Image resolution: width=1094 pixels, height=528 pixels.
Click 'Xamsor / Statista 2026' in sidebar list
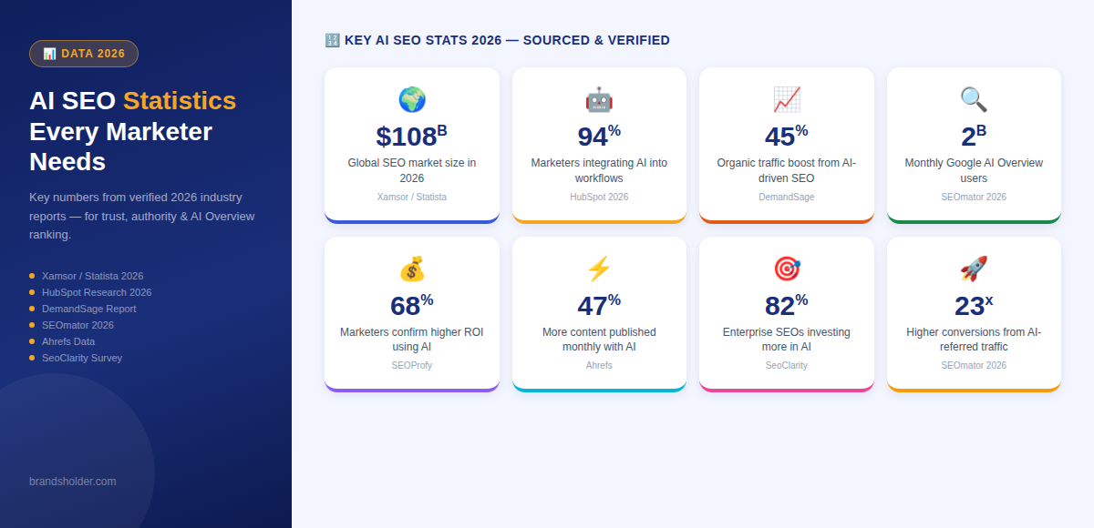pyautogui.click(x=92, y=276)
